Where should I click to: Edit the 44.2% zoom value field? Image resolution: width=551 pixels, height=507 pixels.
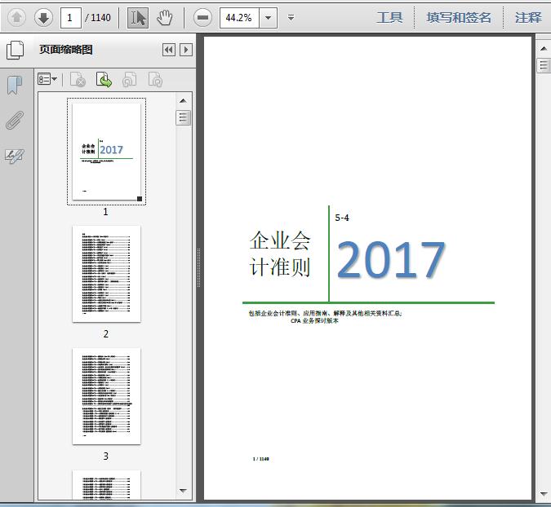coord(239,18)
